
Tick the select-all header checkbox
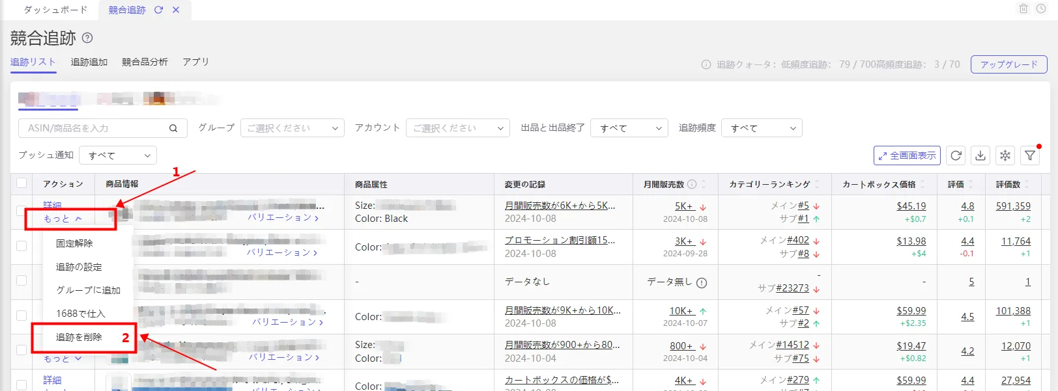(x=21, y=183)
